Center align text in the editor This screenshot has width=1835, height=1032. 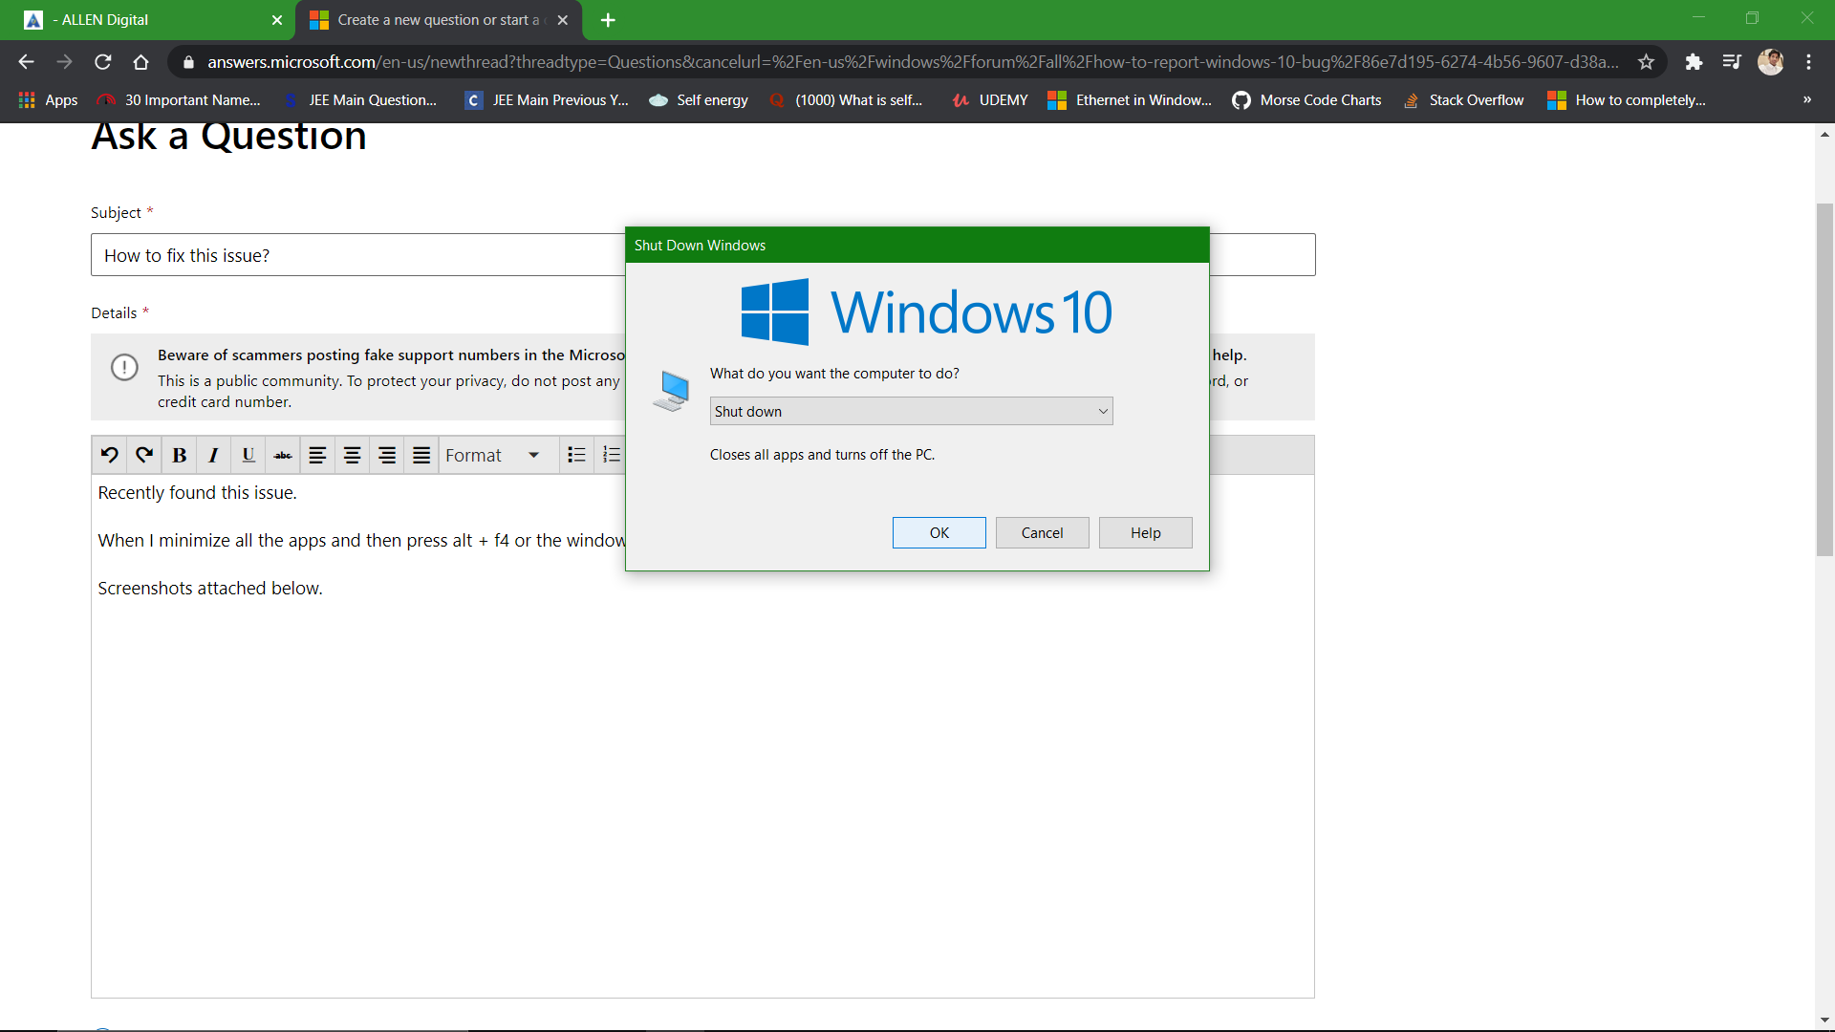352,455
